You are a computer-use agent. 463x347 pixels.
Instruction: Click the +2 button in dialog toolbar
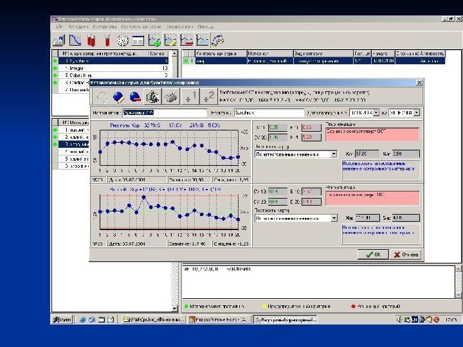point(208,96)
